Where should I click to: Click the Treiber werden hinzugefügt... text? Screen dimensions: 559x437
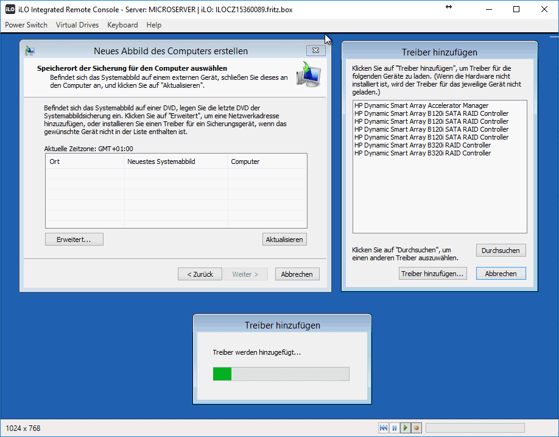click(x=257, y=352)
